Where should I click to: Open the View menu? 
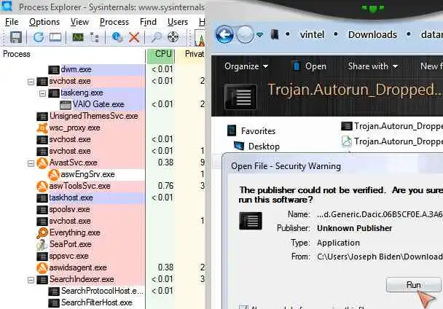pyautogui.click(x=79, y=22)
